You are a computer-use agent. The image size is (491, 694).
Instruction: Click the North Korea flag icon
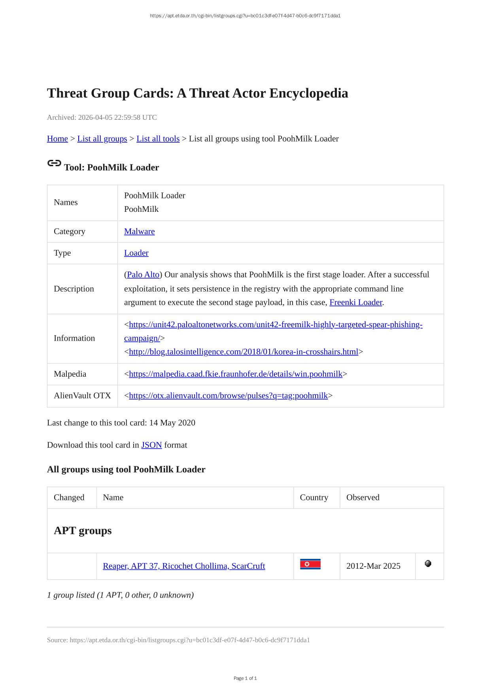click(310, 564)
